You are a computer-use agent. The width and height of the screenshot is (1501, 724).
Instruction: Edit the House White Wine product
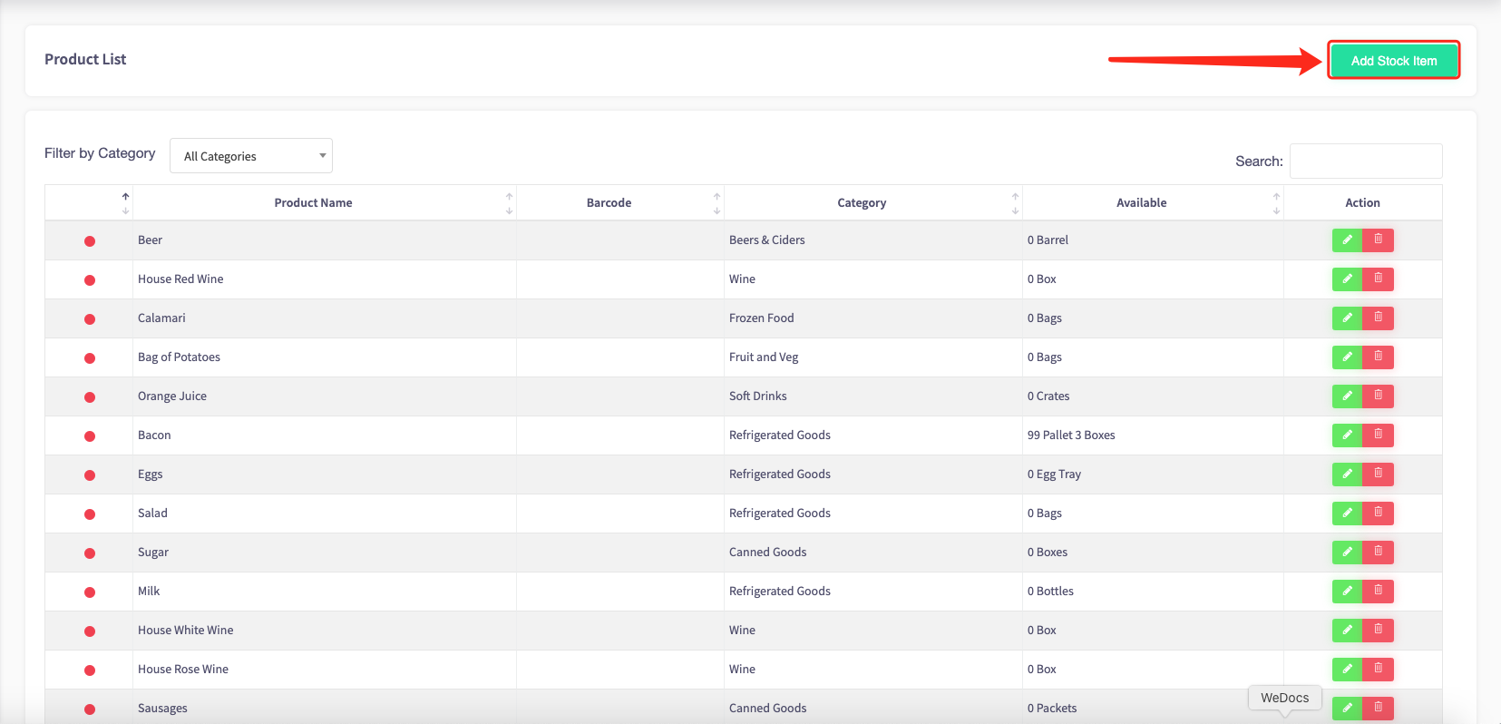click(x=1347, y=630)
